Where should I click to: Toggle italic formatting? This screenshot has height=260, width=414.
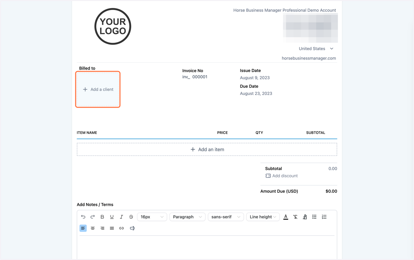click(121, 217)
